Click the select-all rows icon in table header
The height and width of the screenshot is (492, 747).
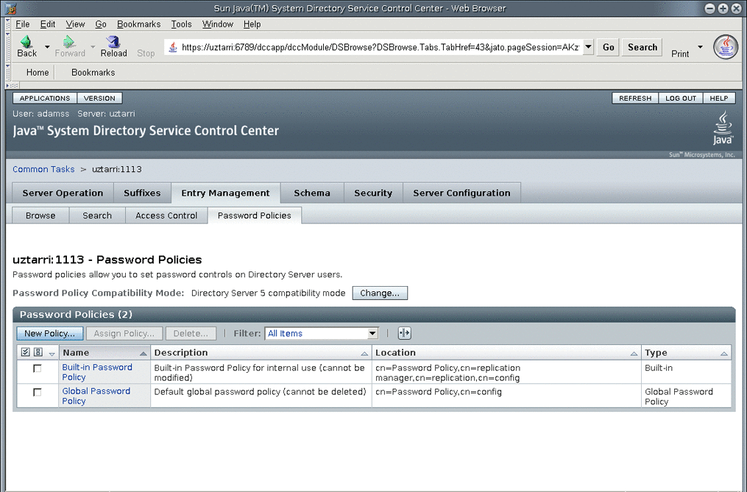click(25, 352)
